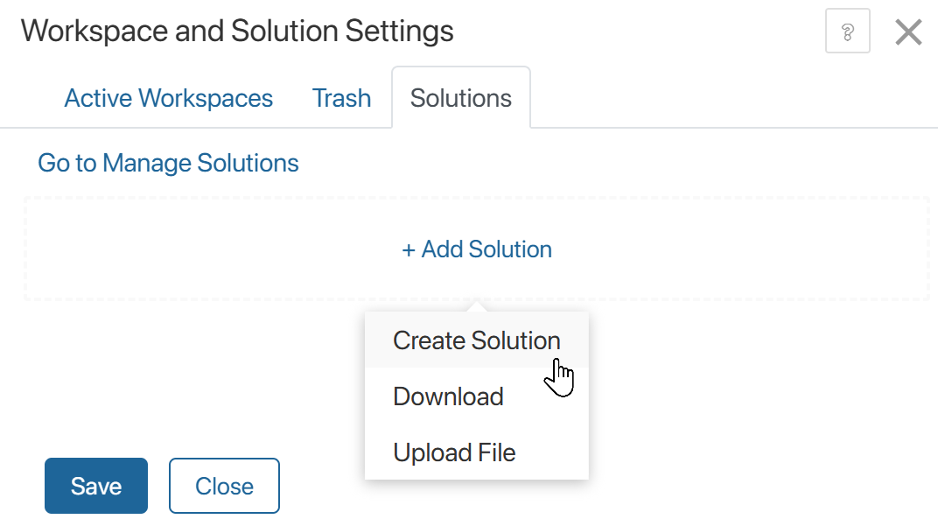Select the Solutions tab
The image size is (938, 519).
click(460, 98)
